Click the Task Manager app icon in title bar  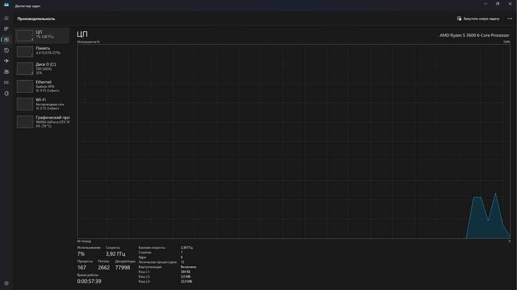(6, 5)
